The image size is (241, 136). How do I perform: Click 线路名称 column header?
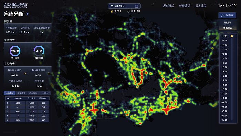tap(18, 99)
